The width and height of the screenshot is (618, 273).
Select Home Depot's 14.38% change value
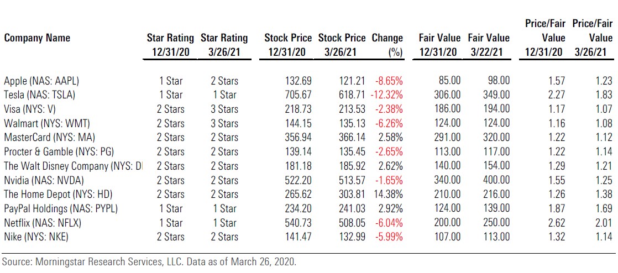coord(389,194)
